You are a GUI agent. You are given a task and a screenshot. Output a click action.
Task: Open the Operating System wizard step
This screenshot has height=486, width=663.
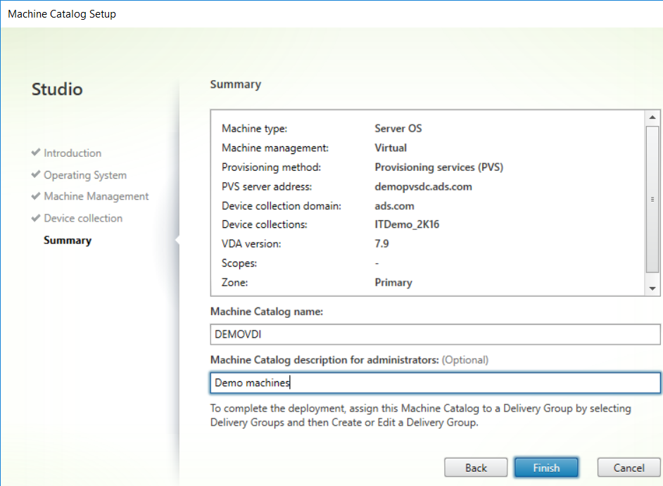(85, 175)
